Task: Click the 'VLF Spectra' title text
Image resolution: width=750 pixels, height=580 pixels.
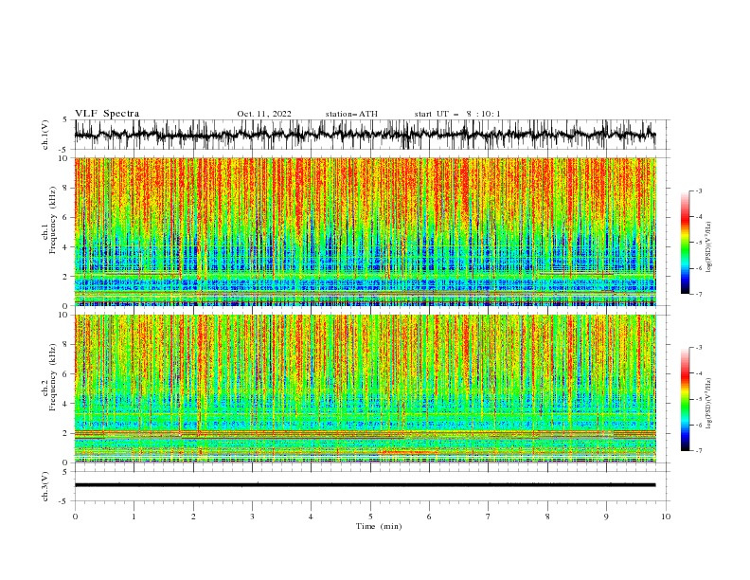Action: coord(107,114)
